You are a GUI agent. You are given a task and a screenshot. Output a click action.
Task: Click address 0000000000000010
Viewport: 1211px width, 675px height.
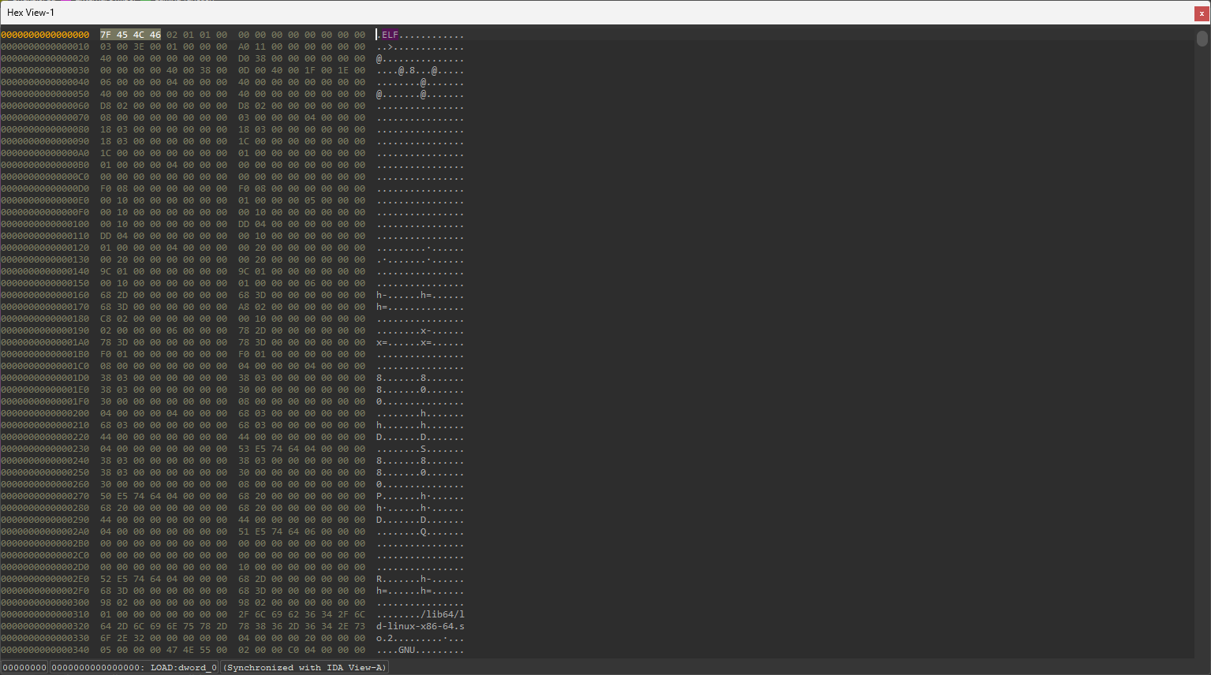(x=45, y=47)
